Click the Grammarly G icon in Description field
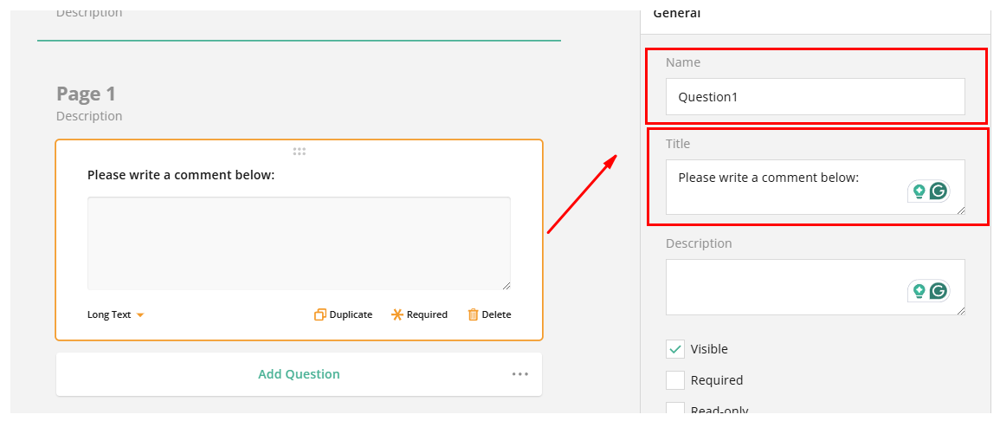The width and height of the screenshot is (1000, 421). pos(939,292)
